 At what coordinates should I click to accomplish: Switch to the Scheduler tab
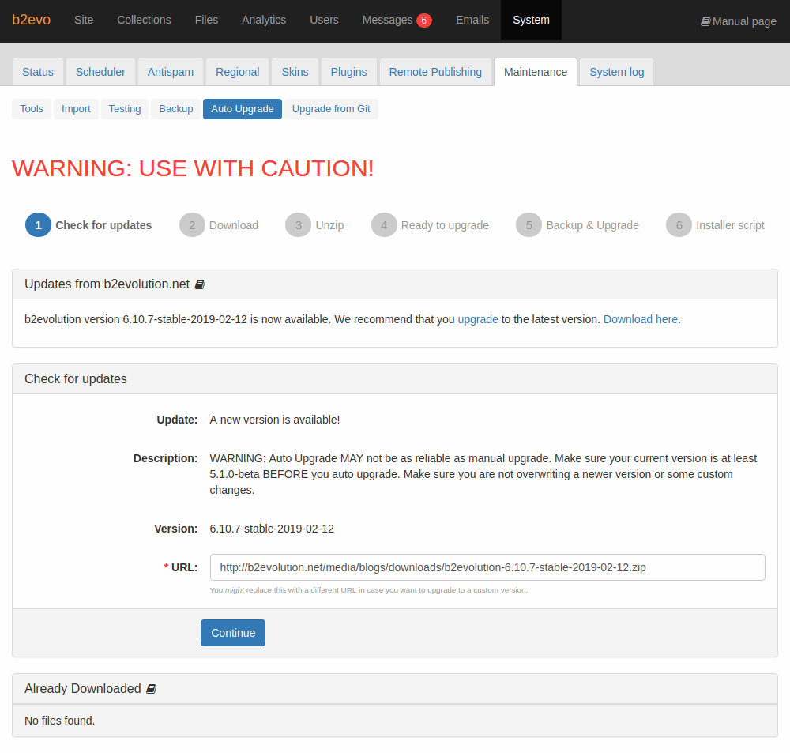pos(100,72)
